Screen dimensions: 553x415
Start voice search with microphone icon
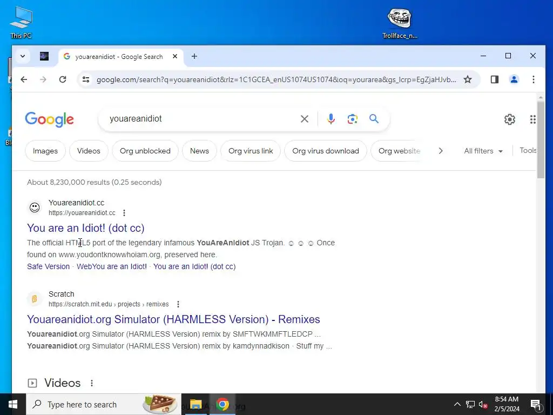click(331, 119)
